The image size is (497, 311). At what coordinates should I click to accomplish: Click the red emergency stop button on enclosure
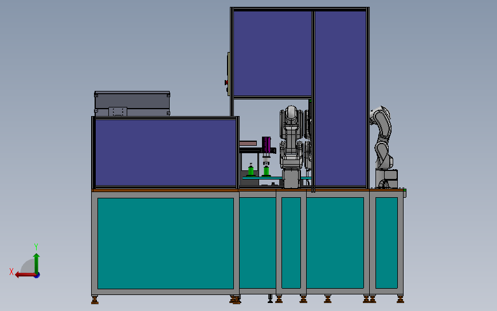point(226,82)
